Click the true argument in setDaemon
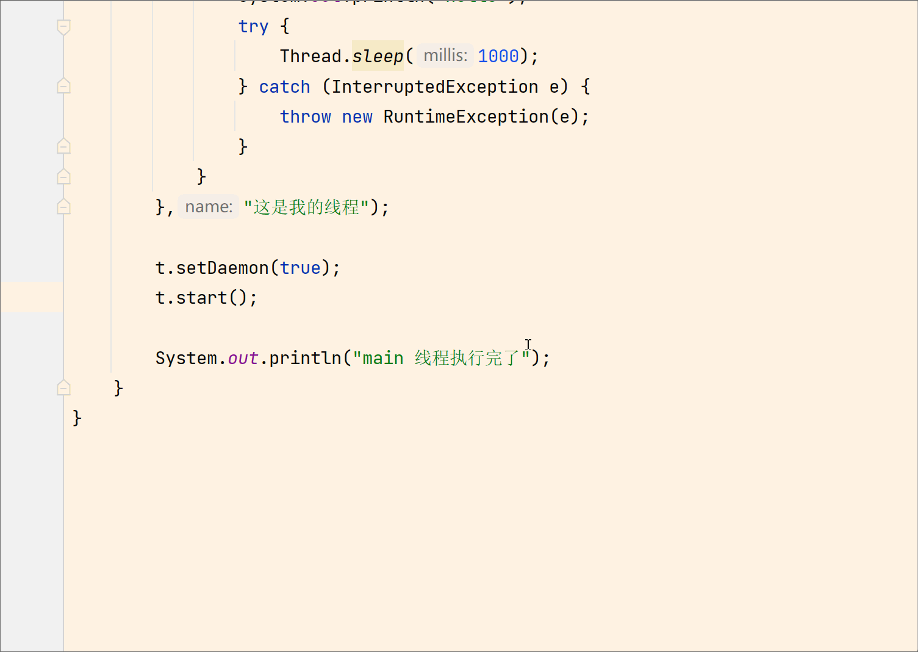 point(300,267)
